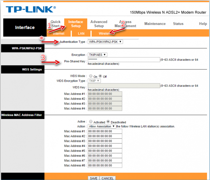210x180 pixels.
Task: Open the Status tab
Action: (178, 24)
